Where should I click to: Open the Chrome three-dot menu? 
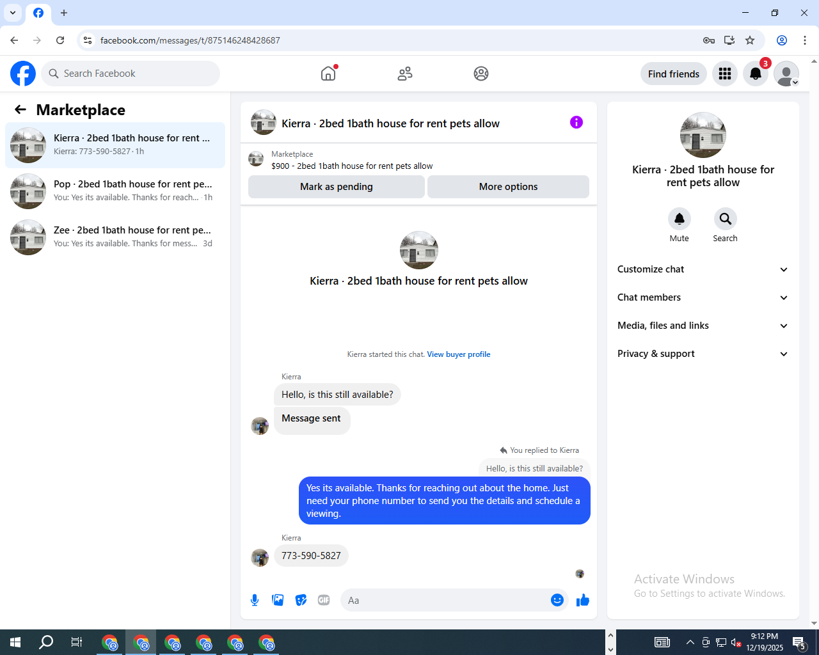(x=805, y=40)
